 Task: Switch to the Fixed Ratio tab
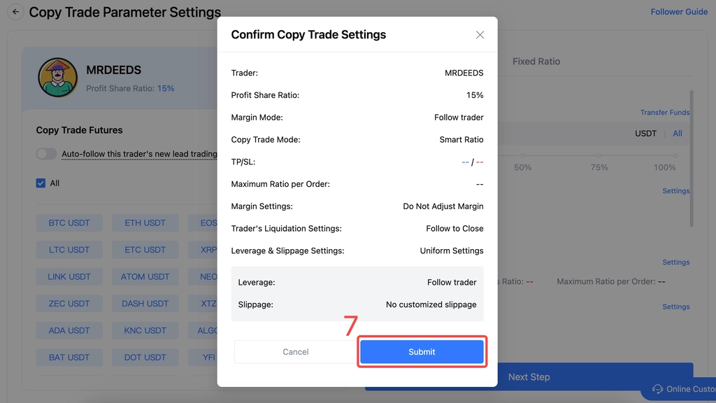[x=536, y=62]
